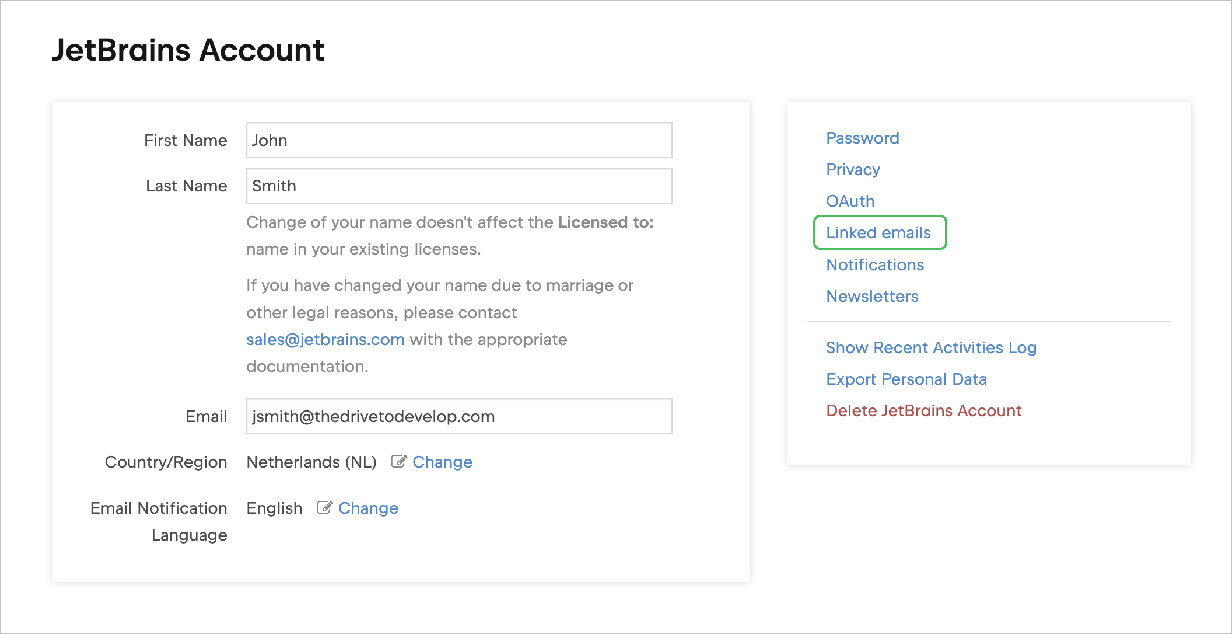
Task: Select the highlighted Linked emails link
Action: pos(878,233)
